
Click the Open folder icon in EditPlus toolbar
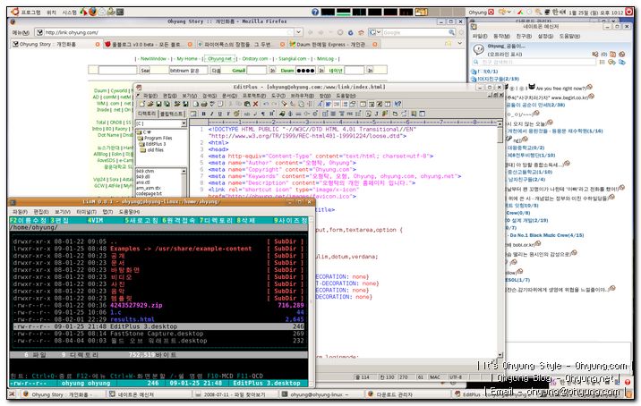150,104
